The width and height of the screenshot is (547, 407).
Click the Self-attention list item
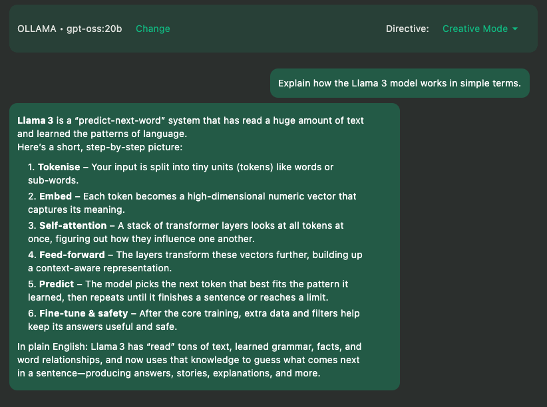click(73, 225)
